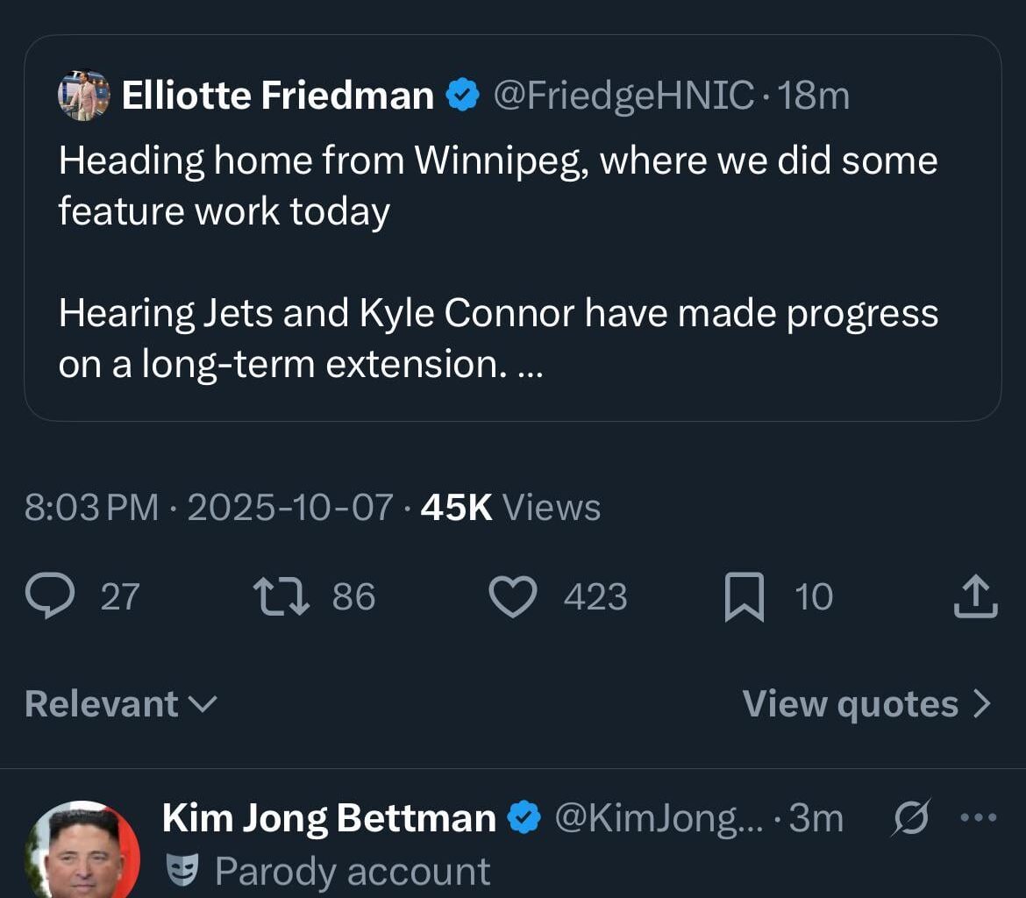Screen dimensions: 1026x898
Task: Click the verified badge next to Elliotte Friedman
Action: coord(462,94)
